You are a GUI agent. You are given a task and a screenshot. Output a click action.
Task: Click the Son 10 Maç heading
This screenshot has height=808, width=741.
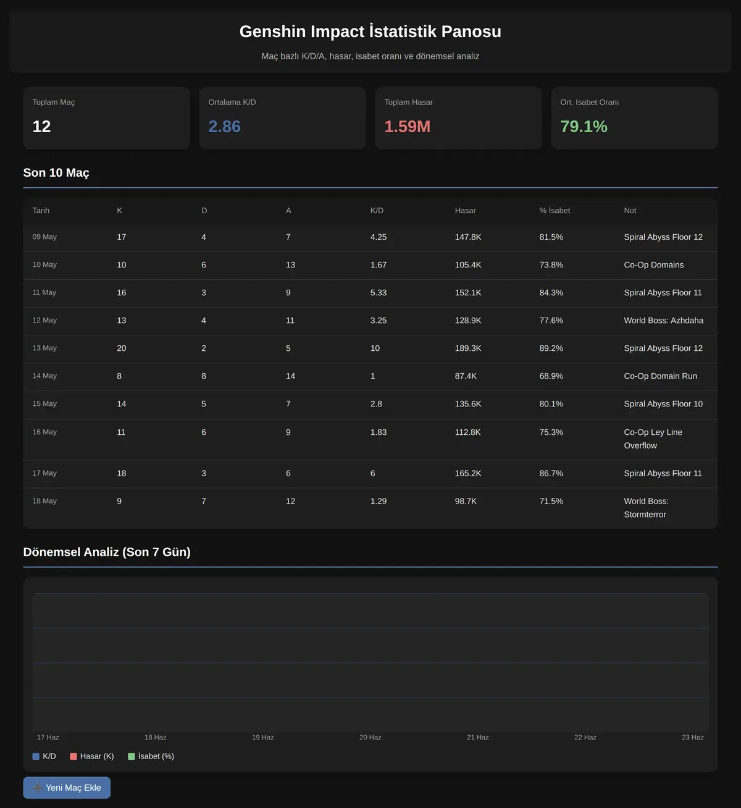click(x=56, y=172)
